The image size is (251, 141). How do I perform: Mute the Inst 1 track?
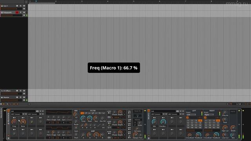coord(24,6)
